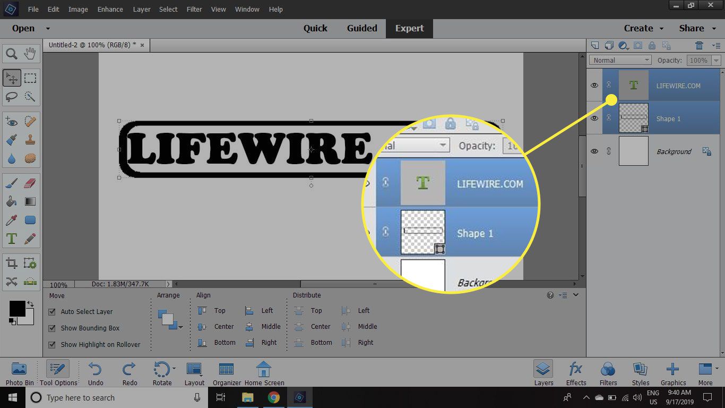Open the adjustment layer dropdown
Viewport: 725px width, 408px height.
(x=624, y=46)
